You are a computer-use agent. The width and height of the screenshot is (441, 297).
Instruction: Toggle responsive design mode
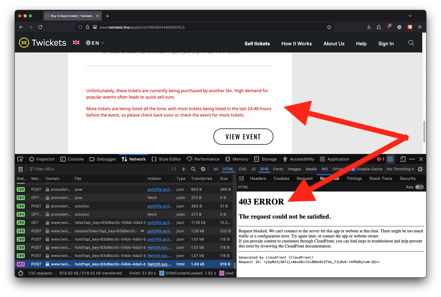pos(403,159)
